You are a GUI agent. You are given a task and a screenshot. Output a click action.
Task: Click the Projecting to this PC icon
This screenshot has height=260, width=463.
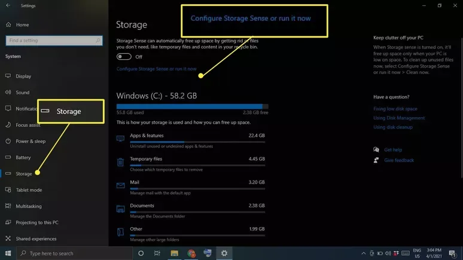[x=8, y=222]
